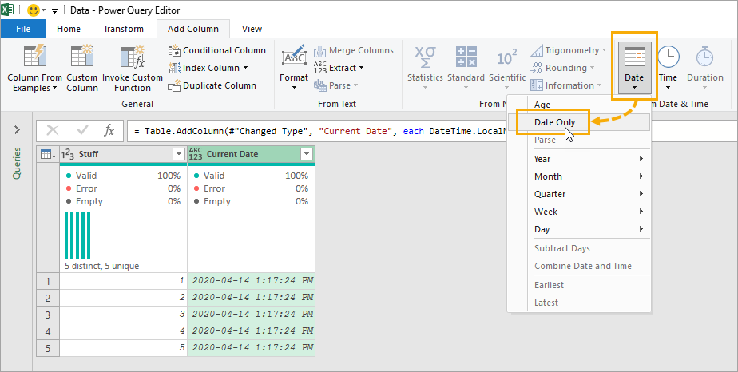Click the Stuff cell with value 3
Image resolution: width=738 pixels, height=372 pixels.
coord(123,315)
